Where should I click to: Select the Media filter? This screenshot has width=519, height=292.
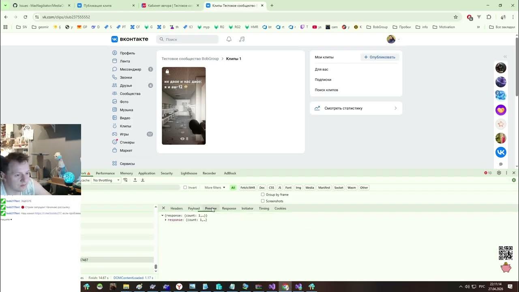point(310,188)
